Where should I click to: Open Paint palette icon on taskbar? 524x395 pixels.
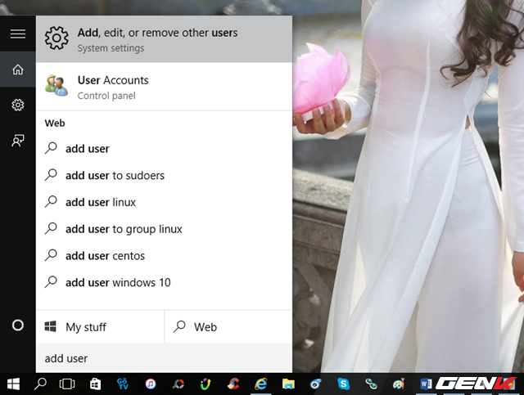click(x=399, y=384)
